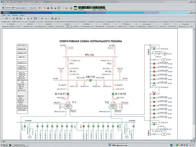Click the В-110-Т2 breaker green square
196x147 pixels.
click(x=113, y=94)
